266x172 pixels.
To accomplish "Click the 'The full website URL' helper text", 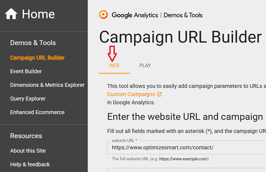I will point(160,159).
